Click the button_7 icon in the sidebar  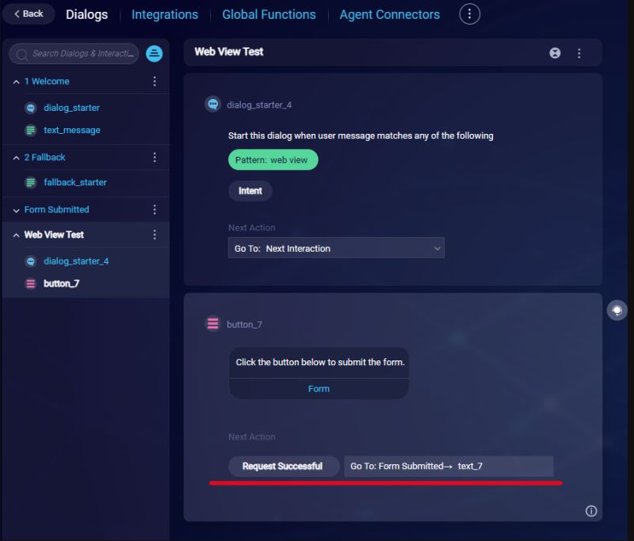[x=29, y=283]
